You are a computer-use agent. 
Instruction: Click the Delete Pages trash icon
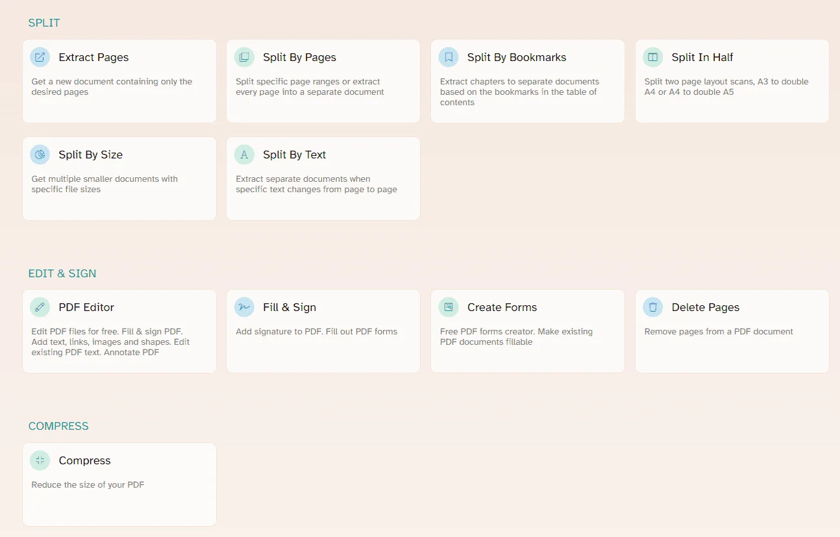[x=653, y=307]
